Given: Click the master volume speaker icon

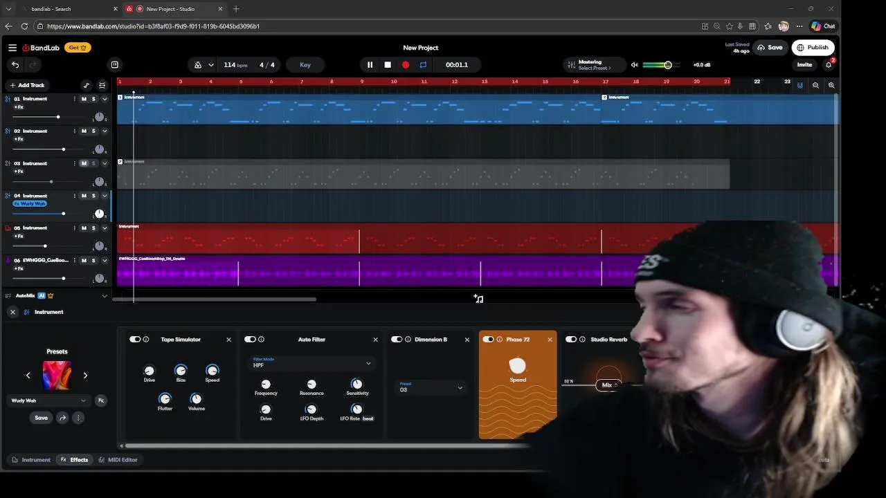Looking at the screenshot, I should [x=634, y=65].
